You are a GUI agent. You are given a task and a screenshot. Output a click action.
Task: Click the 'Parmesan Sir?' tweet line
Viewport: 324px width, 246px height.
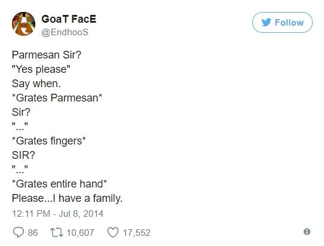point(47,55)
